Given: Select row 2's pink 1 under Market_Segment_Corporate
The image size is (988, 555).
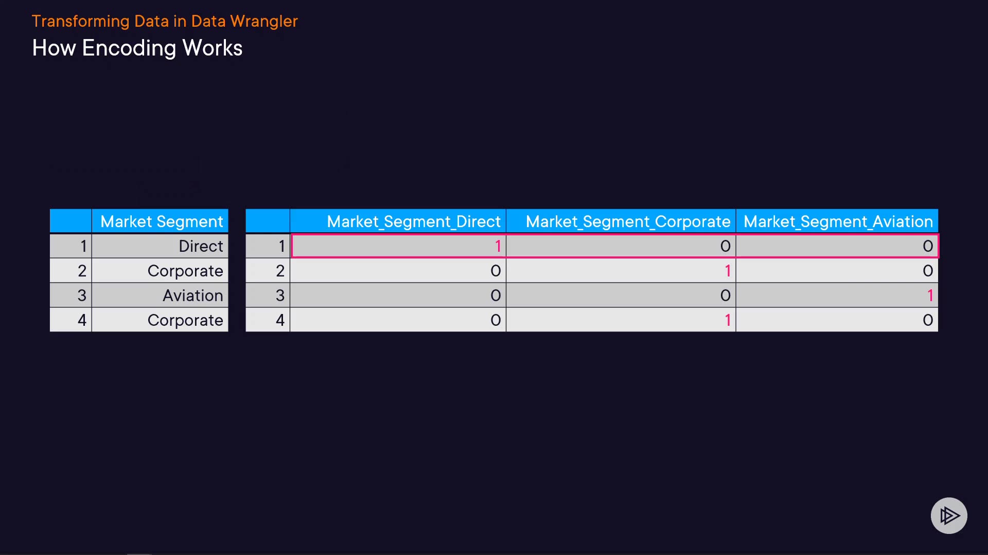Looking at the screenshot, I should pos(728,271).
